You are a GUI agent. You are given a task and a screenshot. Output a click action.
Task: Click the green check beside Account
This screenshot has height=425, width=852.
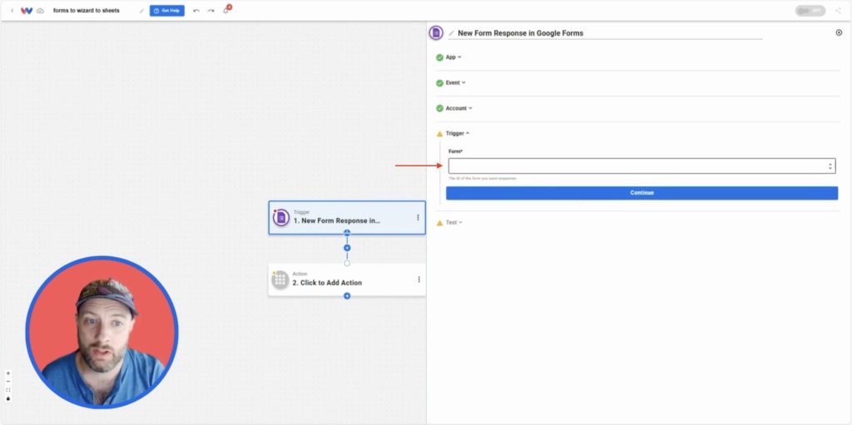pos(439,108)
